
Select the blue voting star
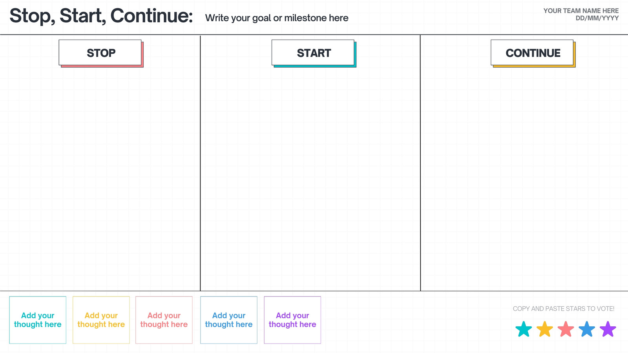[587, 329]
